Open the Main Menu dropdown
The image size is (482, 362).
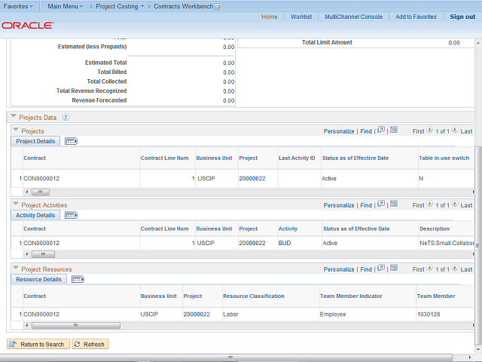point(65,5)
